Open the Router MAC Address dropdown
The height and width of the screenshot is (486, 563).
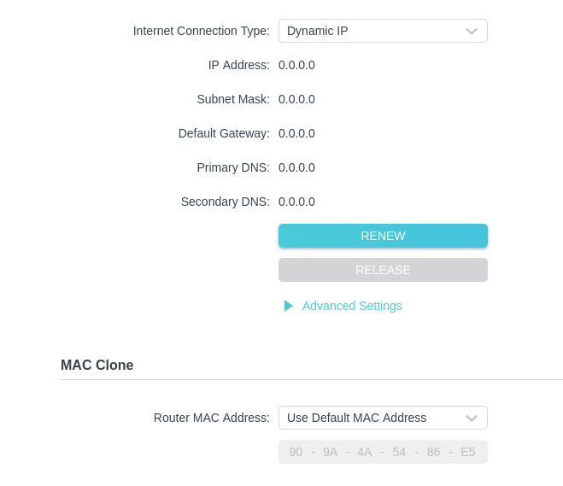tap(382, 418)
